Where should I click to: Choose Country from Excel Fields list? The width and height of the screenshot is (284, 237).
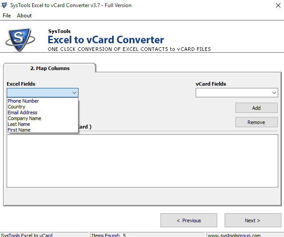click(x=42, y=107)
